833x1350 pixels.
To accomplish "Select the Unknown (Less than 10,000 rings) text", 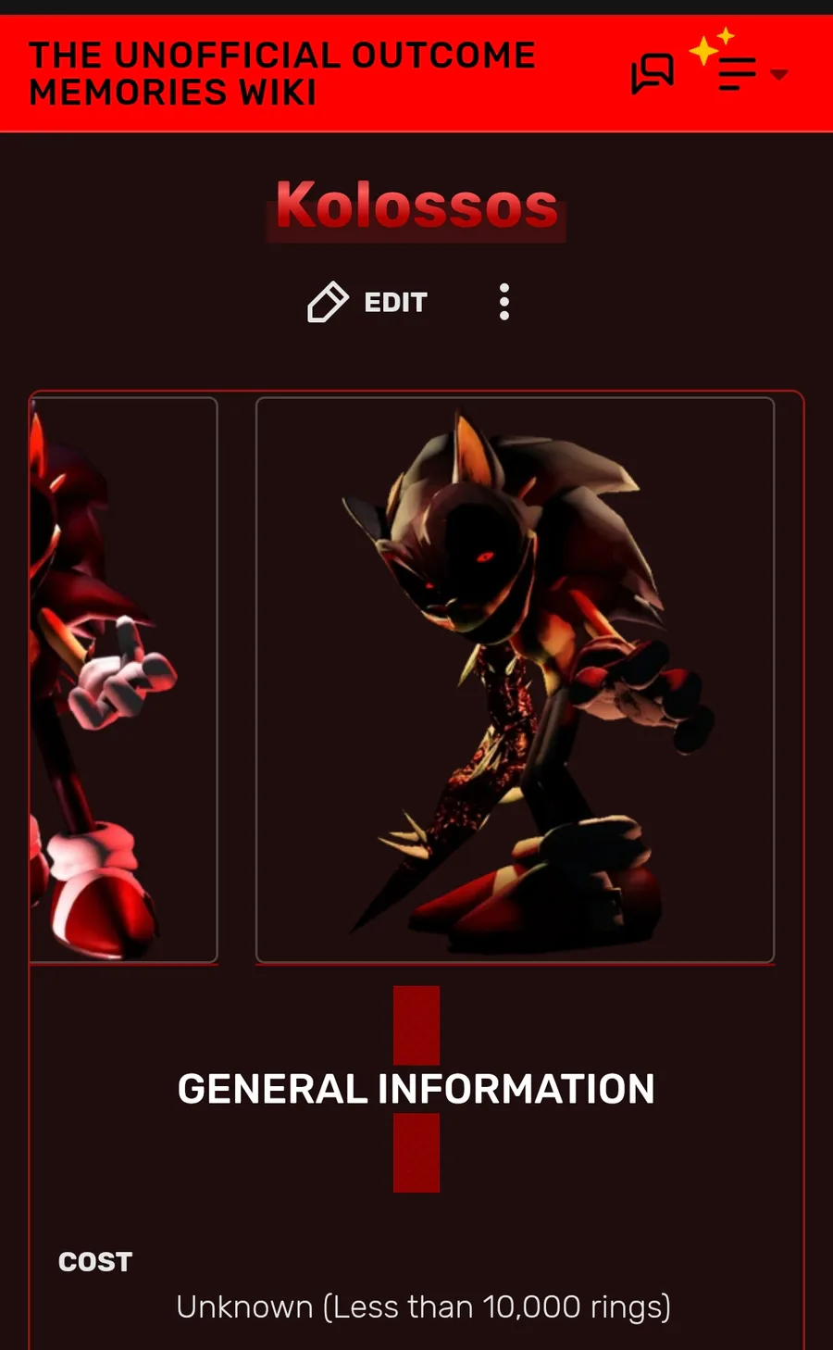I will click(x=424, y=1306).
